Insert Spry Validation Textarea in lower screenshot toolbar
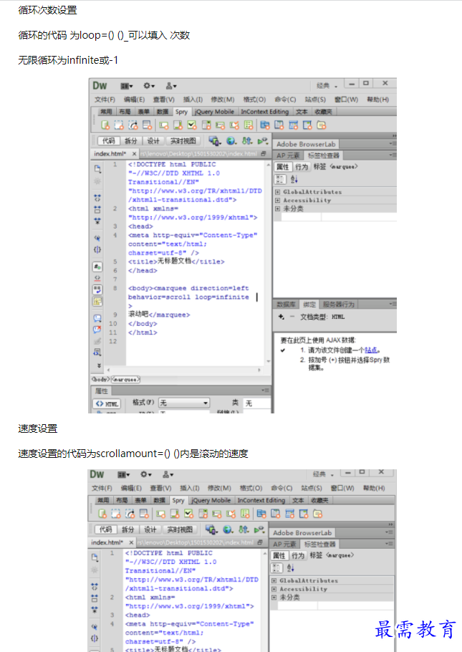The image size is (462, 652). (x=175, y=514)
